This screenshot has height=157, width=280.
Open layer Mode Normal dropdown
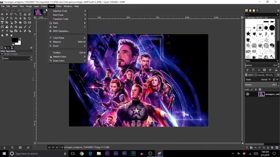tap(266, 79)
